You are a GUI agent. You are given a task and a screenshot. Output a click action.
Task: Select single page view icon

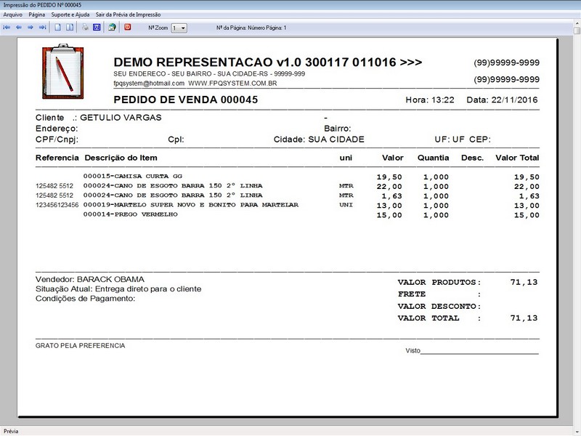tap(58, 28)
